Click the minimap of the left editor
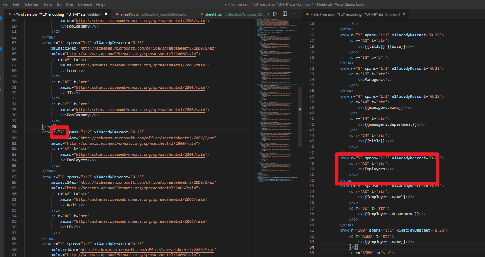 pos(276,100)
